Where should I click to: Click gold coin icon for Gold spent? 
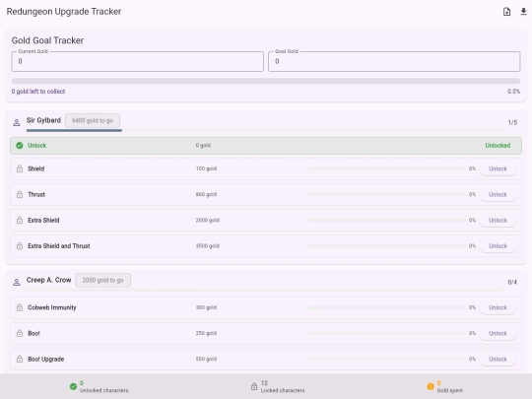pyautogui.click(x=431, y=386)
